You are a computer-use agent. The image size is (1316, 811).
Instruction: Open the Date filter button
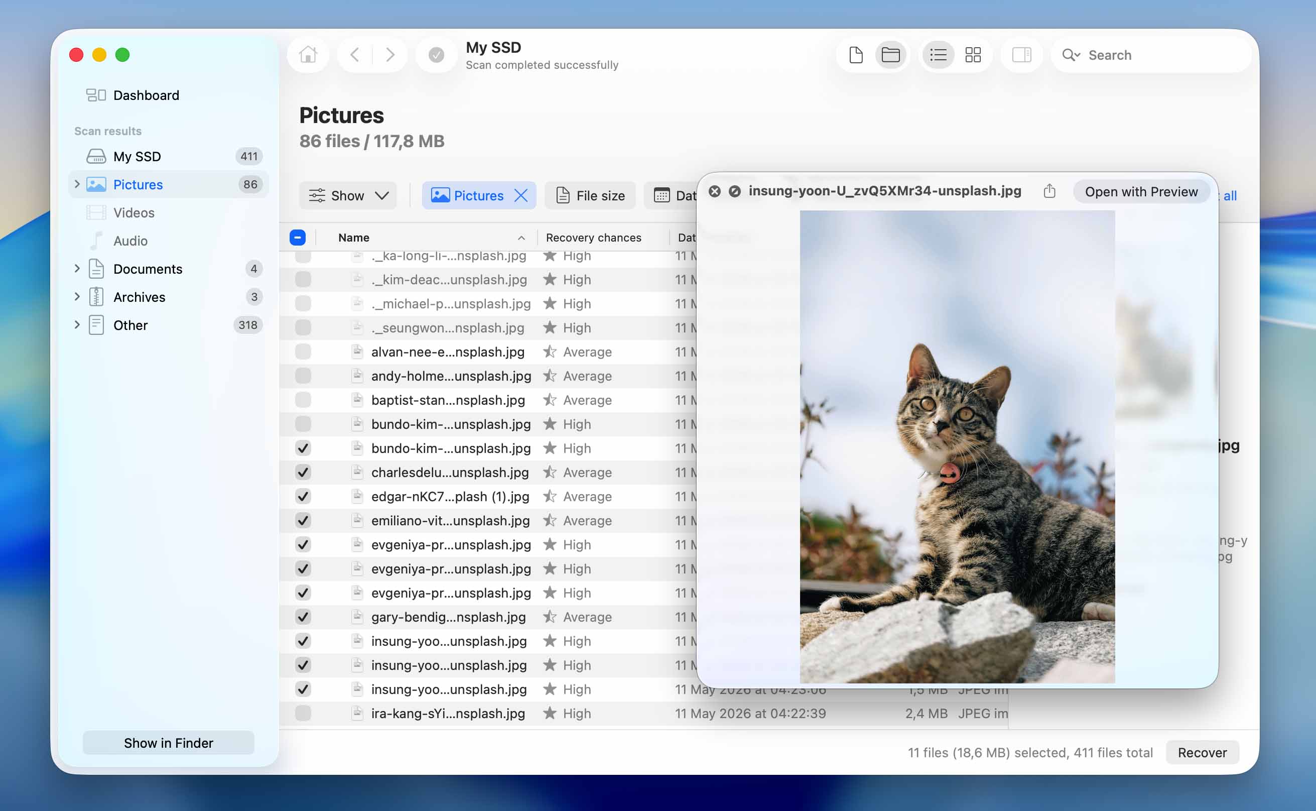(x=671, y=195)
